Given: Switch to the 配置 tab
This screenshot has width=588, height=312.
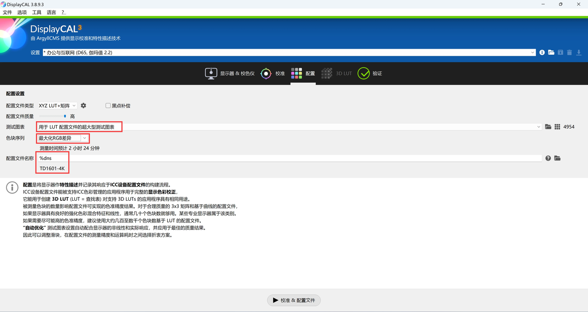Looking at the screenshot, I should (x=303, y=73).
